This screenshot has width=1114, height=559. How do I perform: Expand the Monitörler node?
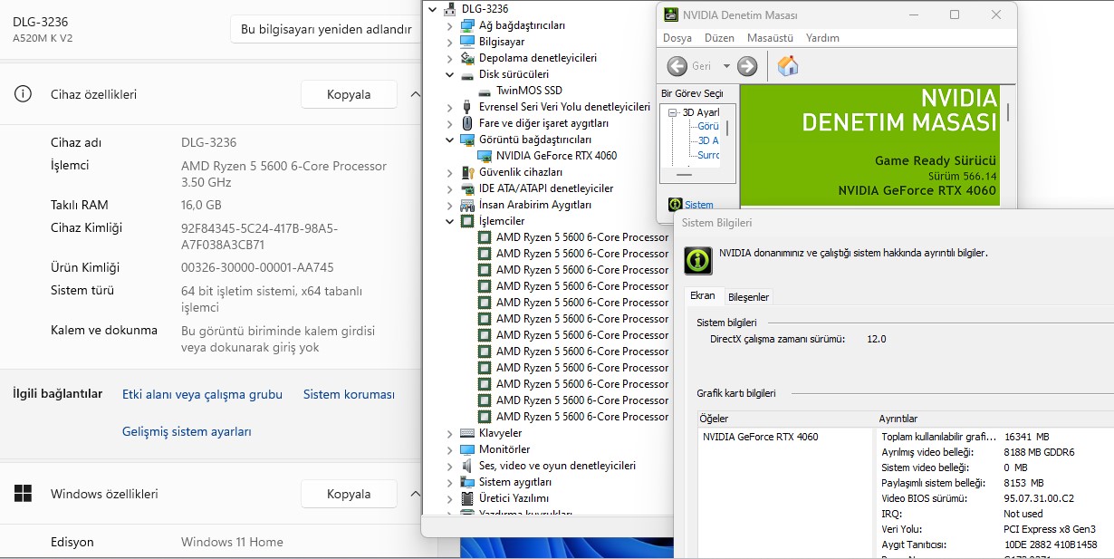(x=449, y=449)
